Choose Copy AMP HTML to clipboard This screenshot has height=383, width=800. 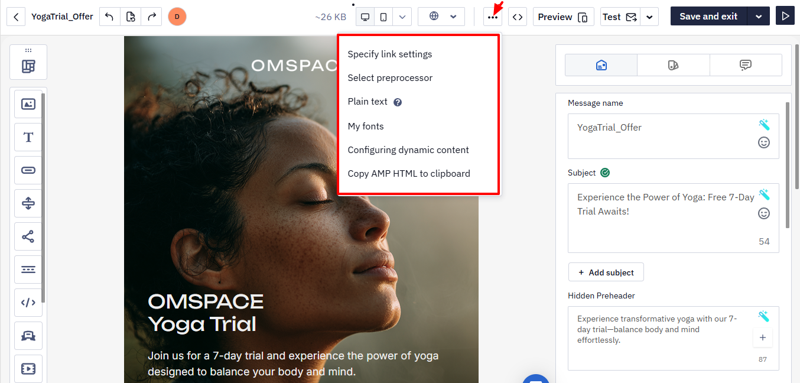409,174
